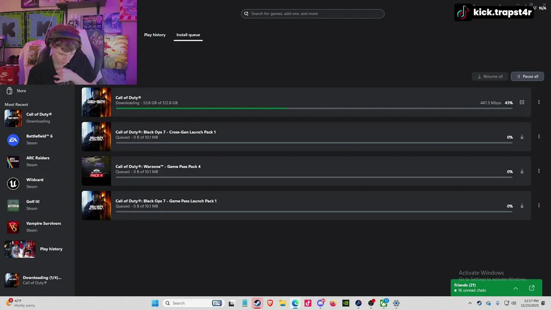Open the Store from the sidebar
Image resolution: width=551 pixels, height=310 pixels.
pos(16,91)
